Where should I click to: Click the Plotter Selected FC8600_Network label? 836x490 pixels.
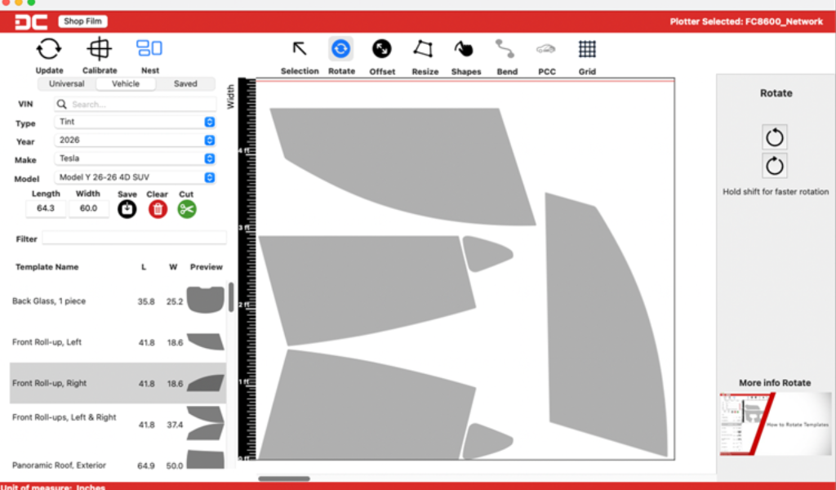coord(746,22)
